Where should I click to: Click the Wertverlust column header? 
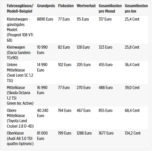point(86,6)
